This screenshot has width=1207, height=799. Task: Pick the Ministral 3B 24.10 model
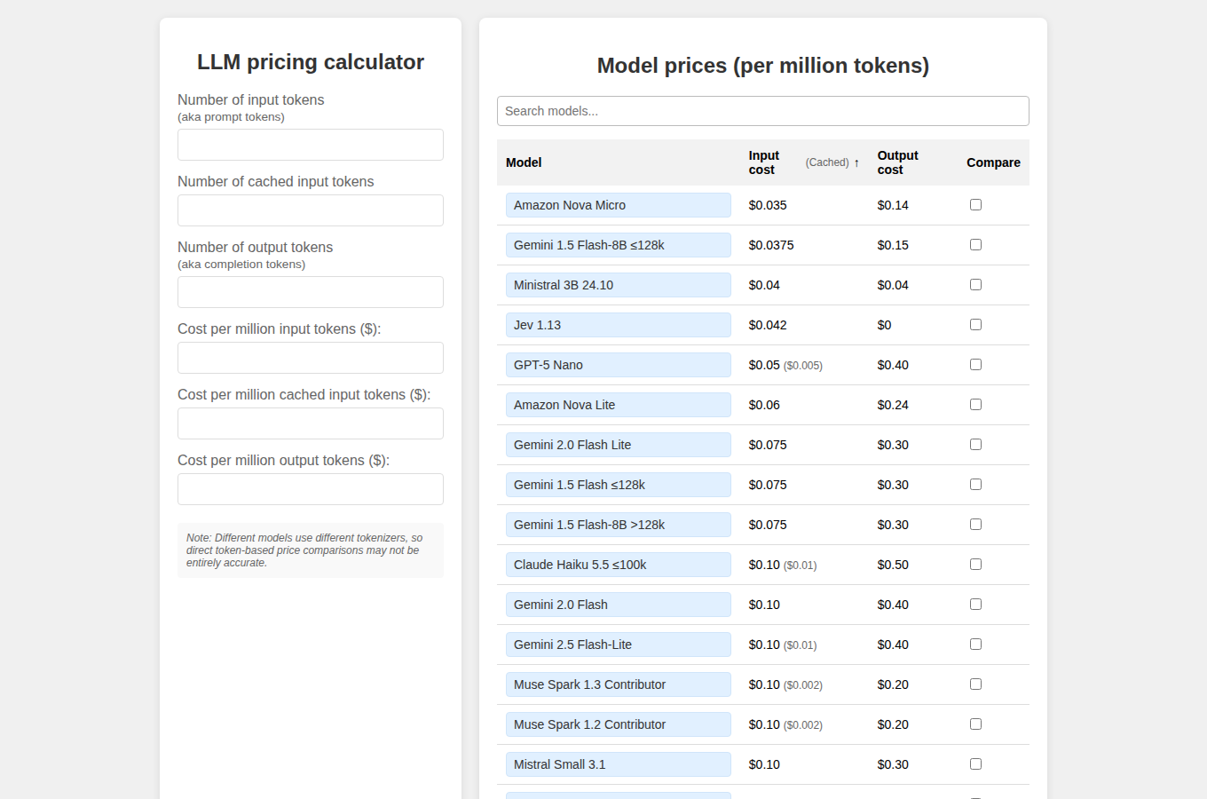coord(619,285)
